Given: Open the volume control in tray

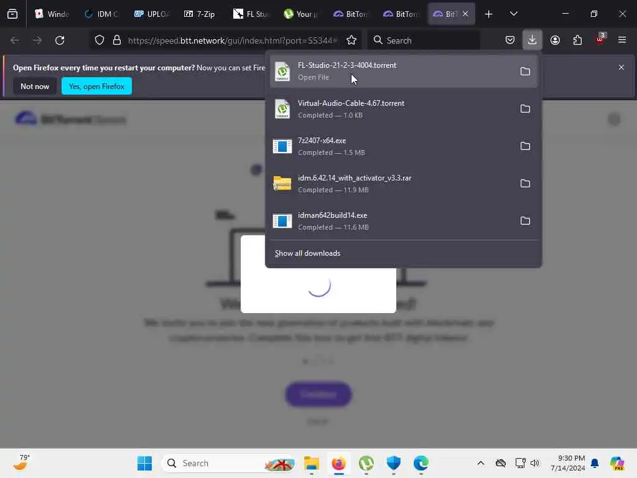Looking at the screenshot, I should (535, 463).
